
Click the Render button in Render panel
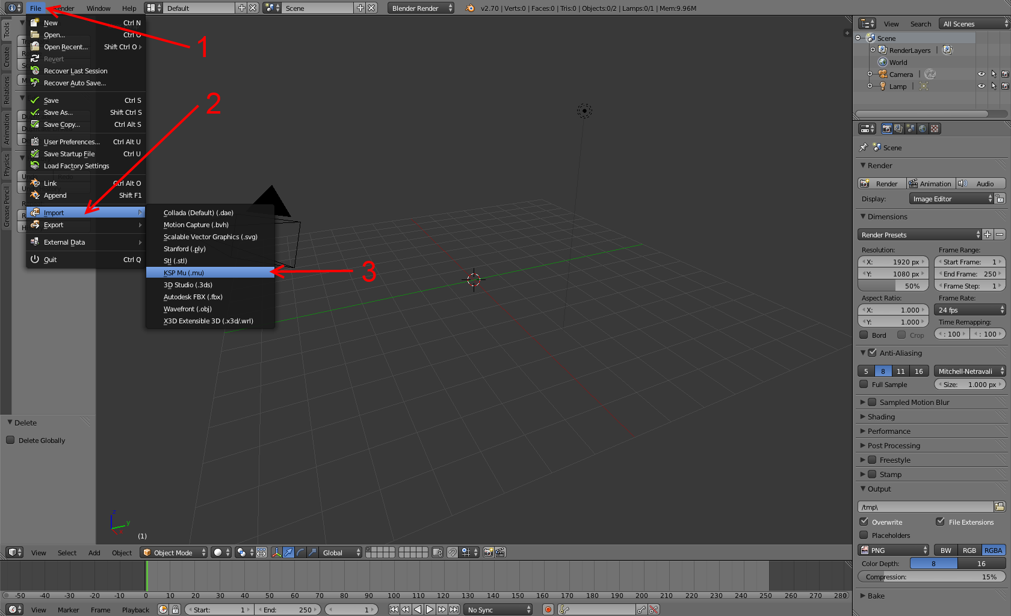click(x=882, y=184)
